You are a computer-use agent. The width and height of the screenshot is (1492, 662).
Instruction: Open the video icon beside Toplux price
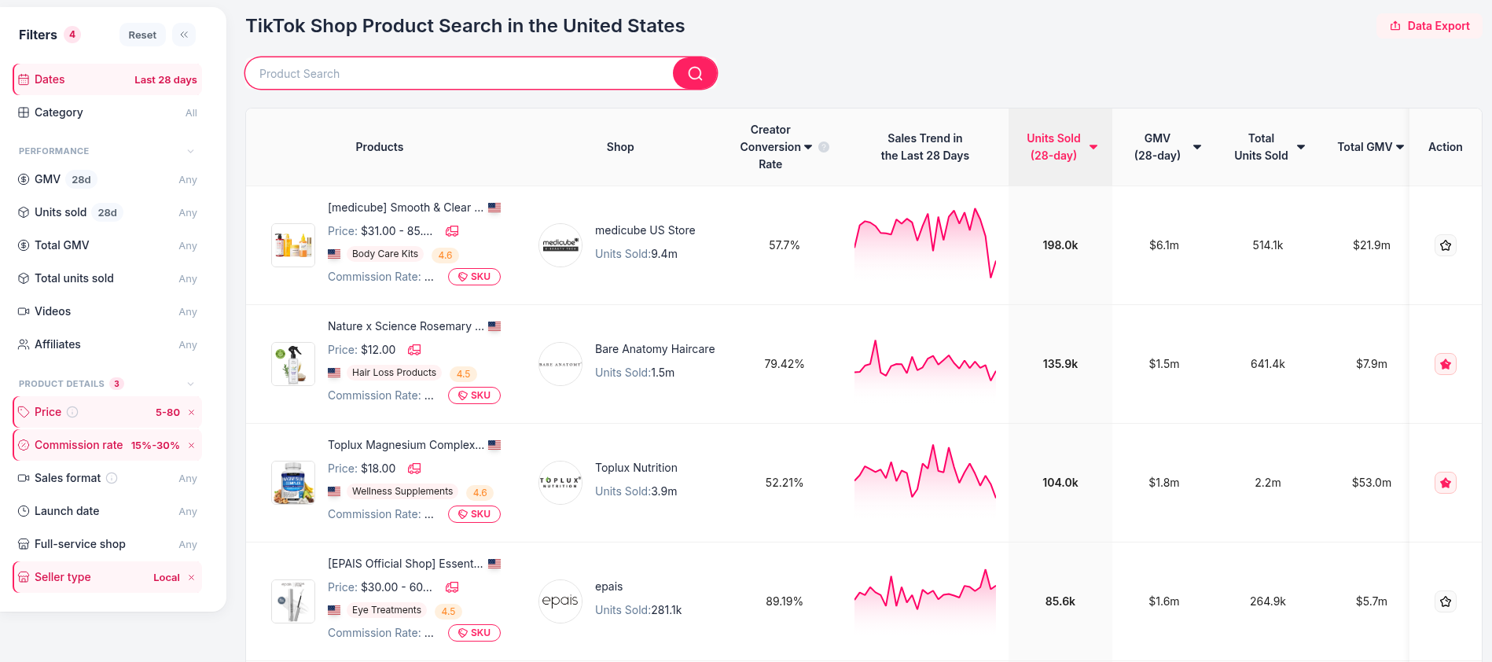414,469
